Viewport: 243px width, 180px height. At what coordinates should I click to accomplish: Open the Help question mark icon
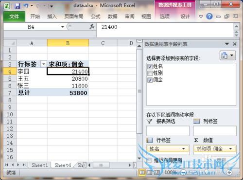point(209,17)
